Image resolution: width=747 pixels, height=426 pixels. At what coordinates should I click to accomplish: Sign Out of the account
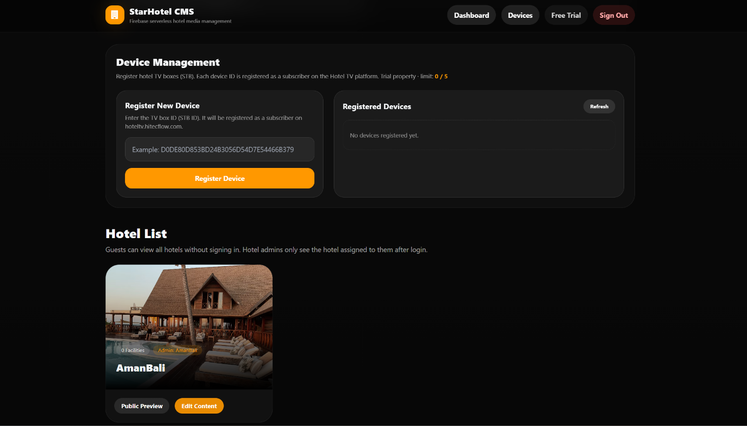[x=613, y=15]
